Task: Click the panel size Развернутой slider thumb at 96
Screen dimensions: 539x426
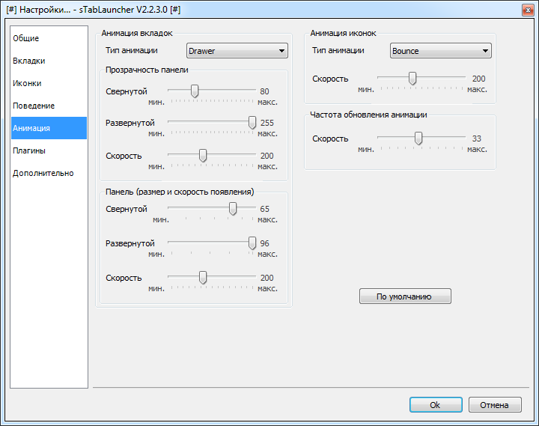Action: coord(252,243)
